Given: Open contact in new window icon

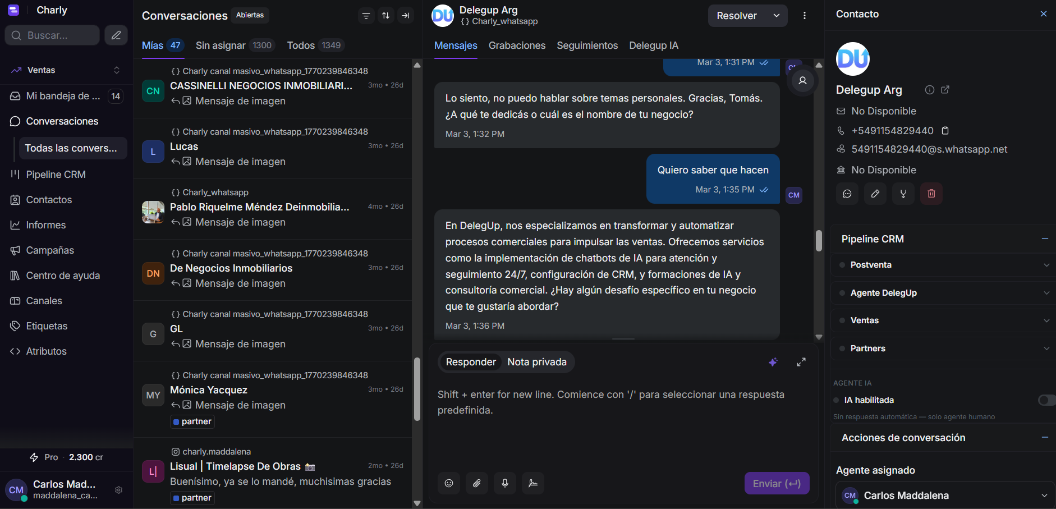Looking at the screenshot, I should 945,90.
